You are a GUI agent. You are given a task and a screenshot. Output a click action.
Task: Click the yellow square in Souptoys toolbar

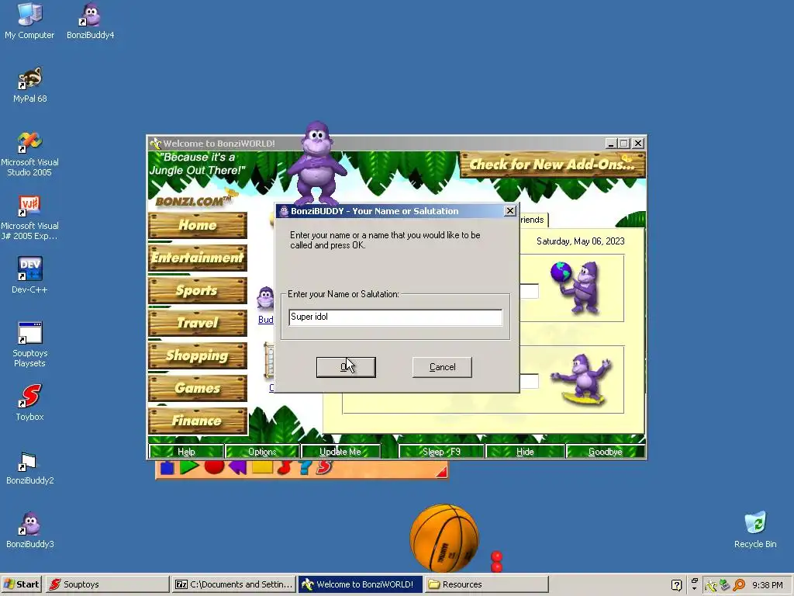pos(262,466)
